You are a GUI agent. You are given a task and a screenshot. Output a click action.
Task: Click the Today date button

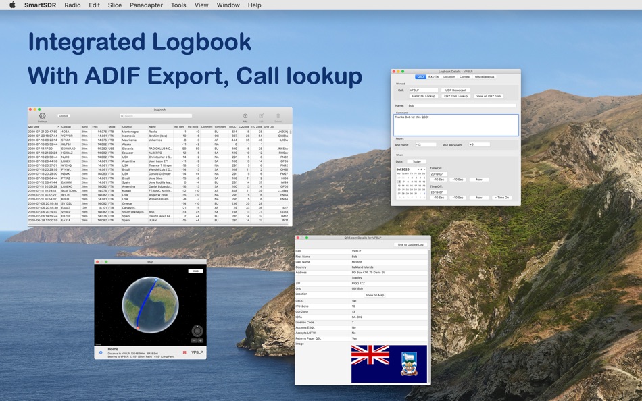point(417,161)
